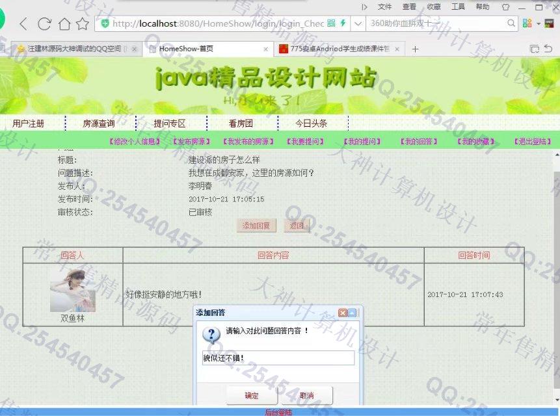Viewport: 560px width, 416px height.
Task: Click the 添加回复 button
Action: point(256,226)
